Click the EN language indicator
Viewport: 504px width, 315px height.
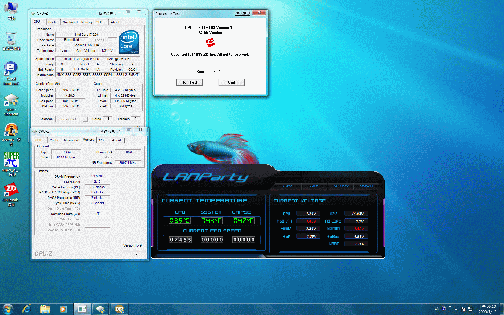(x=437, y=308)
